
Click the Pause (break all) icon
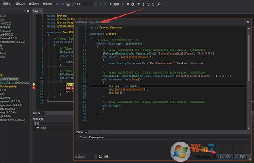(x=123, y=4)
